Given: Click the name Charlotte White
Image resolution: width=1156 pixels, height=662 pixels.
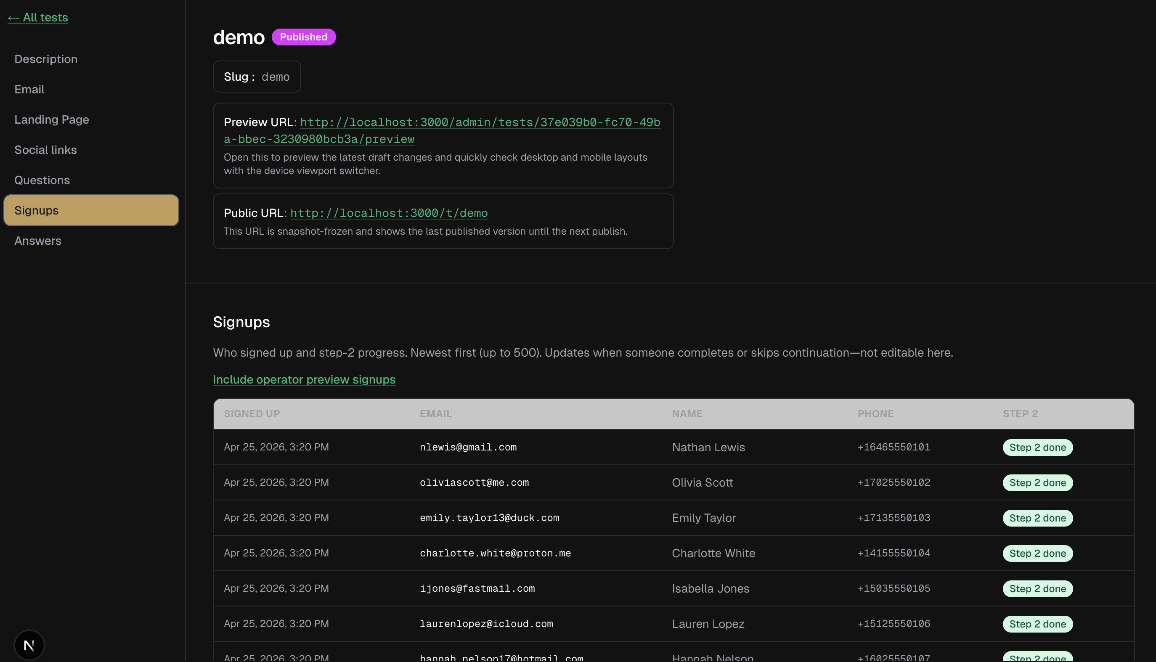Looking at the screenshot, I should click(x=713, y=553).
